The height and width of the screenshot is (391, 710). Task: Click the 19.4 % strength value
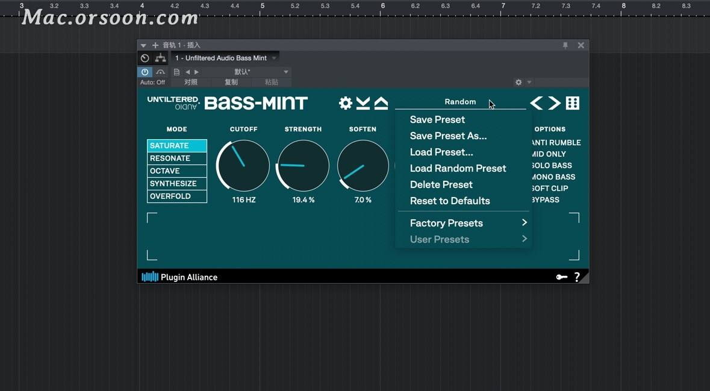pos(304,200)
